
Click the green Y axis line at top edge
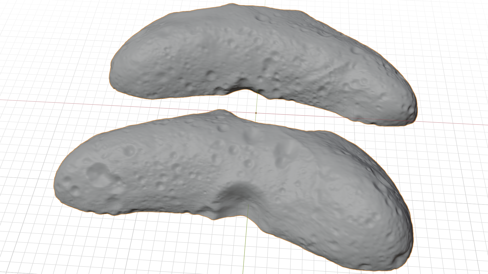click(x=265, y=3)
